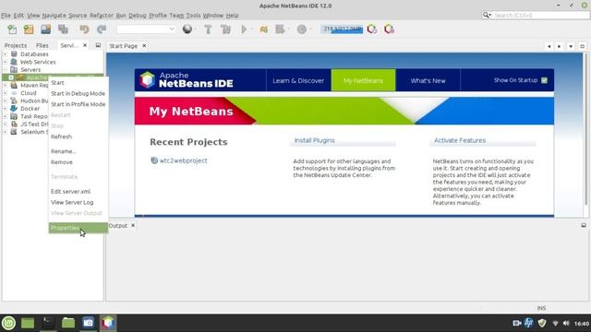Click the New File toolbar icon
Screen dimensions: 591x332
(12, 29)
